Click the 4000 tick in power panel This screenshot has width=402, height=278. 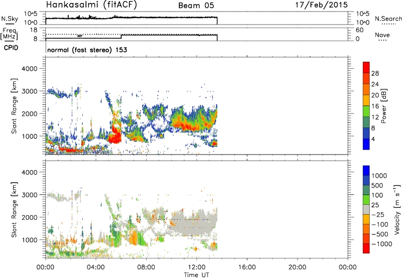[x=30, y=69]
